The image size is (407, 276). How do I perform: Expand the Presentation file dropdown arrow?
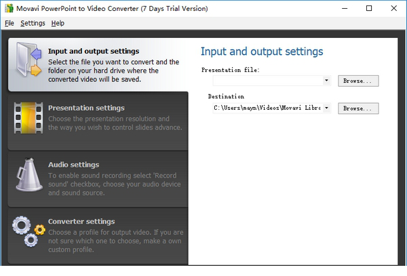[326, 81]
